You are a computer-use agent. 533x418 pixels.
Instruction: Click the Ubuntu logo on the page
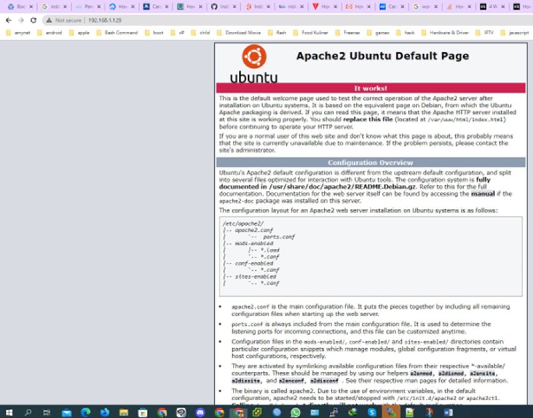click(x=254, y=64)
